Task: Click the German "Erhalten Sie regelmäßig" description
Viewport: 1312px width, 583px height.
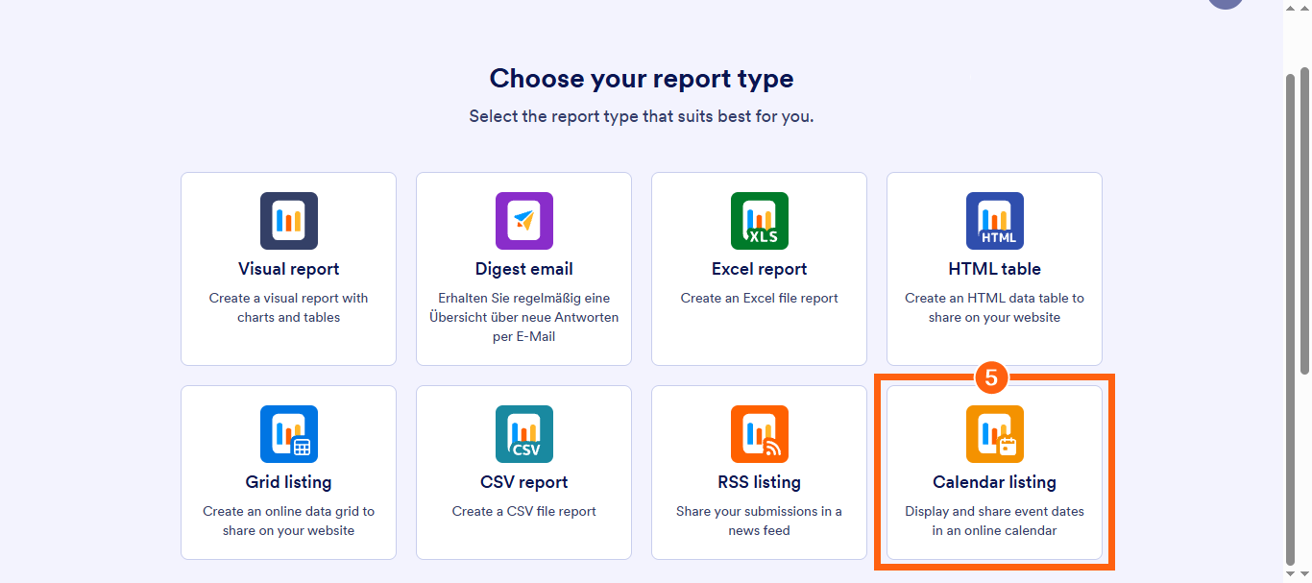Action: click(x=524, y=317)
